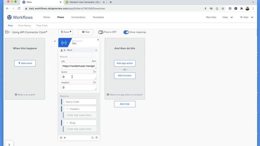Toggle the Flow is OFF switch
260x146 pixels.
click(x=101, y=32)
